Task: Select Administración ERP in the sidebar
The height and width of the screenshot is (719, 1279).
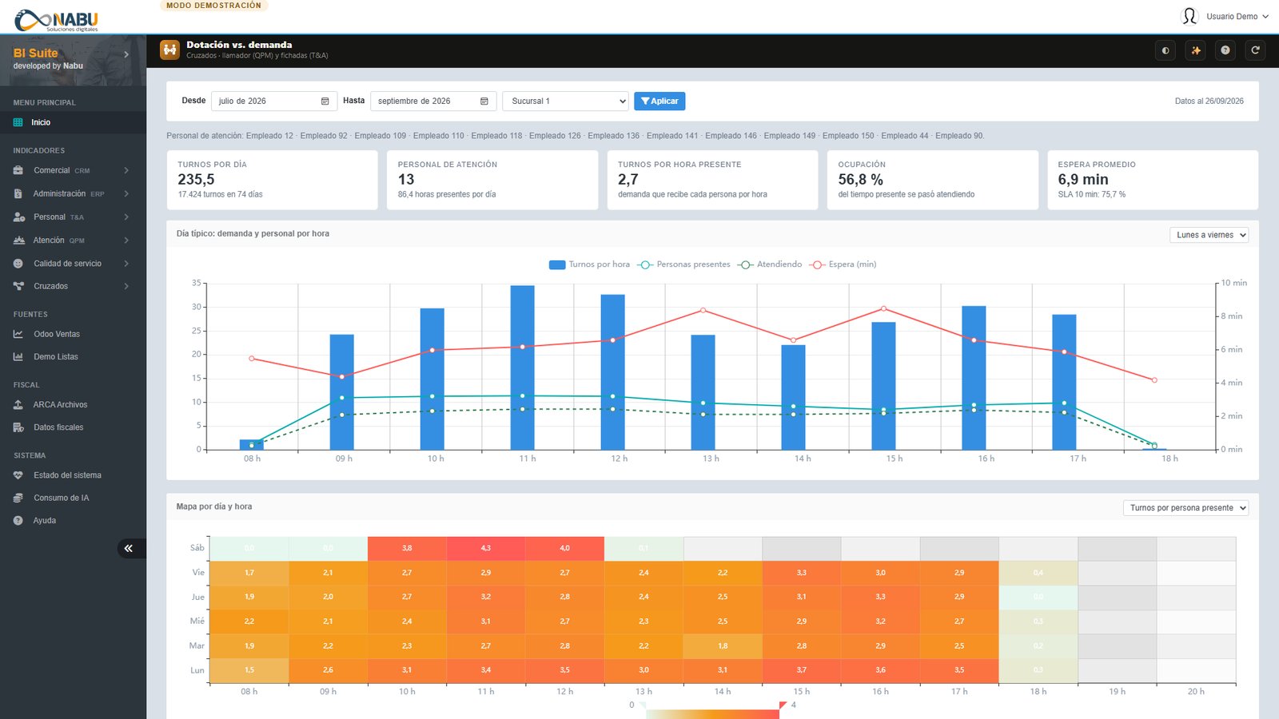Action: 73,193
